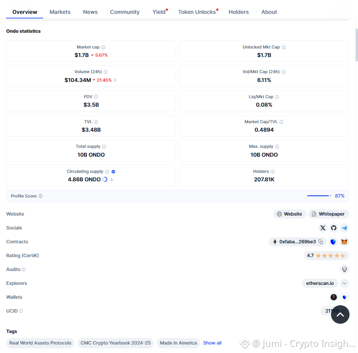This screenshot has width=358, height=353.
Task: Add token to MetaMask via fox icon
Action: tap(344, 242)
